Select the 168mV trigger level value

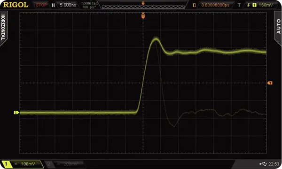[266, 5]
